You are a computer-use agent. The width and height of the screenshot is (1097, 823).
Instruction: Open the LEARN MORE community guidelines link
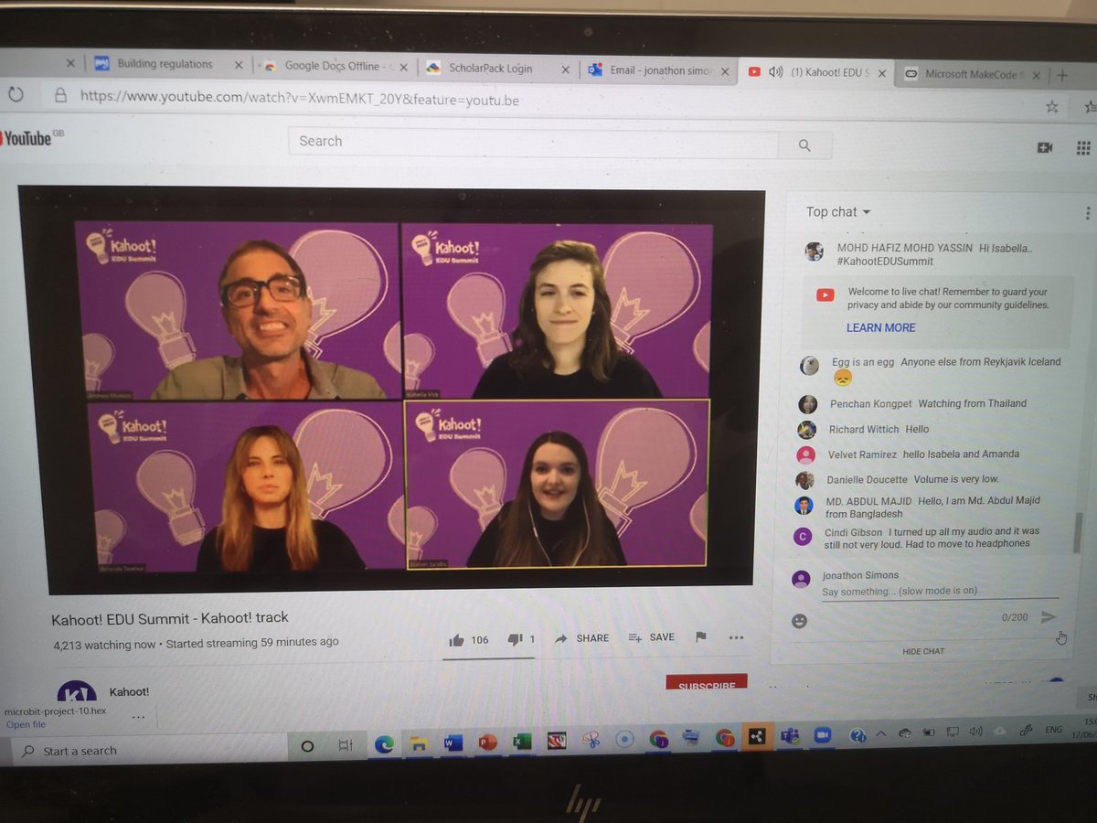pyautogui.click(x=880, y=327)
